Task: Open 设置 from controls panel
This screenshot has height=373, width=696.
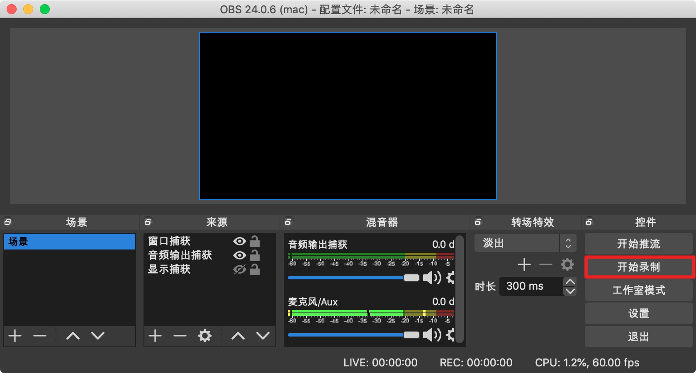Action: coord(638,313)
